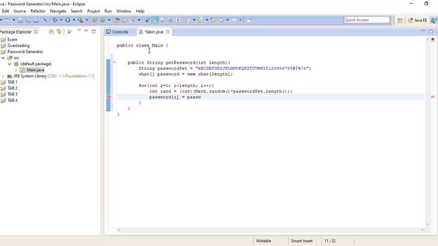Open the Window menu
Screen dimensions: 438x246
pos(123,11)
